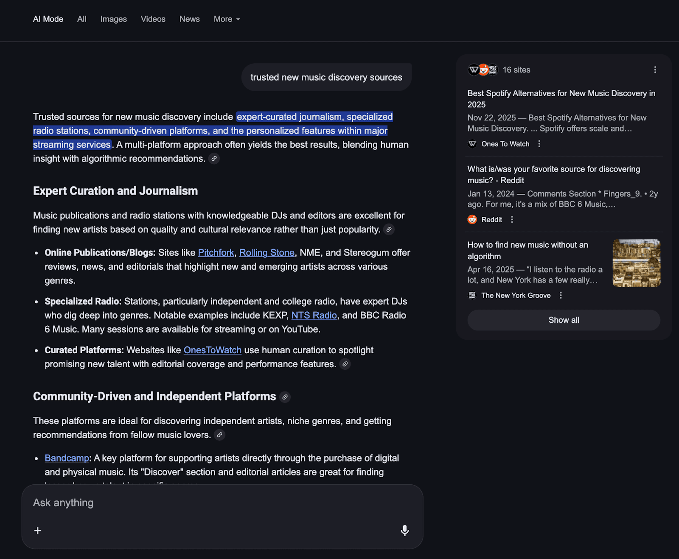Viewport: 679px width, 559px height.
Task: Click the site favicons cluster beside 16 sites
Action: click(x=483, y=70)
